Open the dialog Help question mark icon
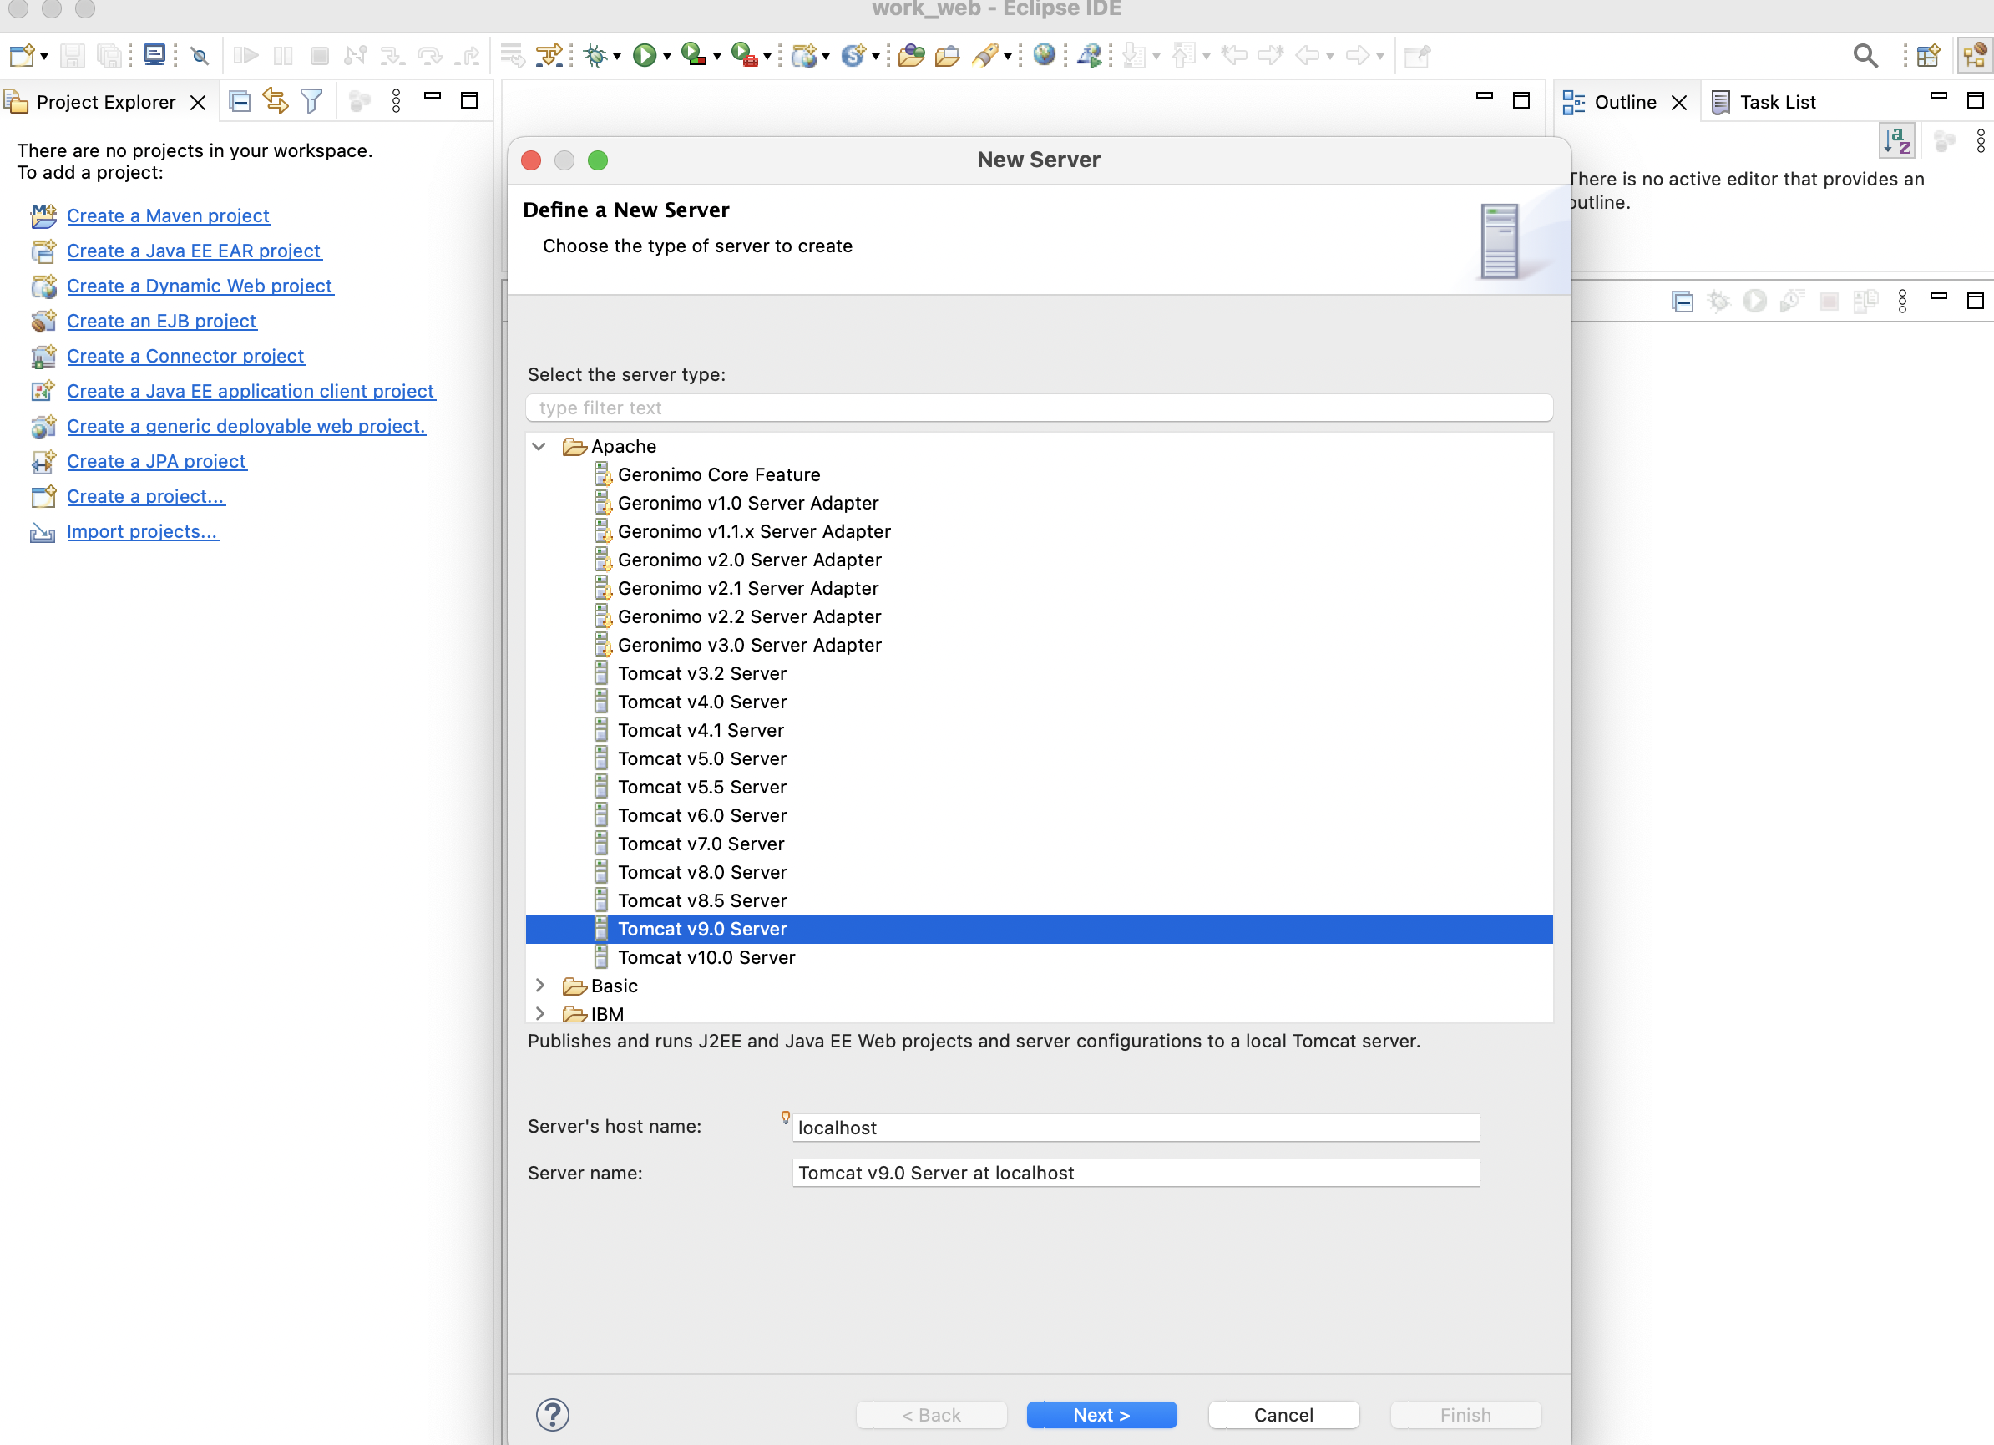This screenshot has width=1994, height=1445. coord(552,1414)
